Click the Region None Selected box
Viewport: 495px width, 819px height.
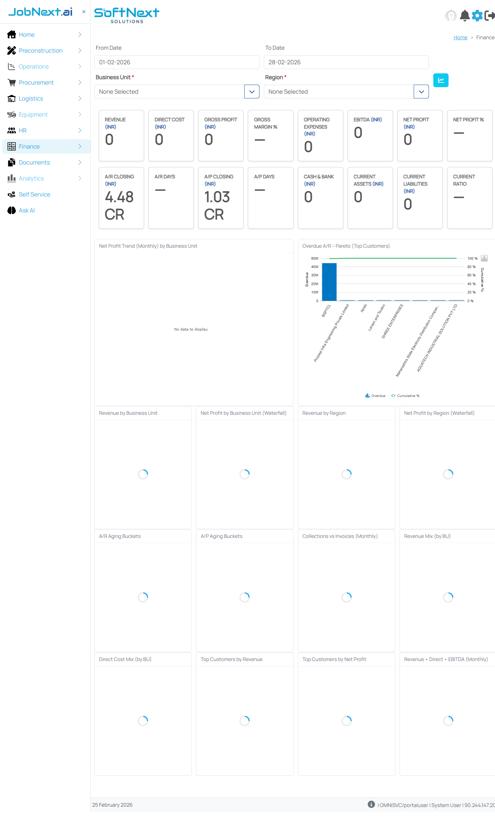339,92
